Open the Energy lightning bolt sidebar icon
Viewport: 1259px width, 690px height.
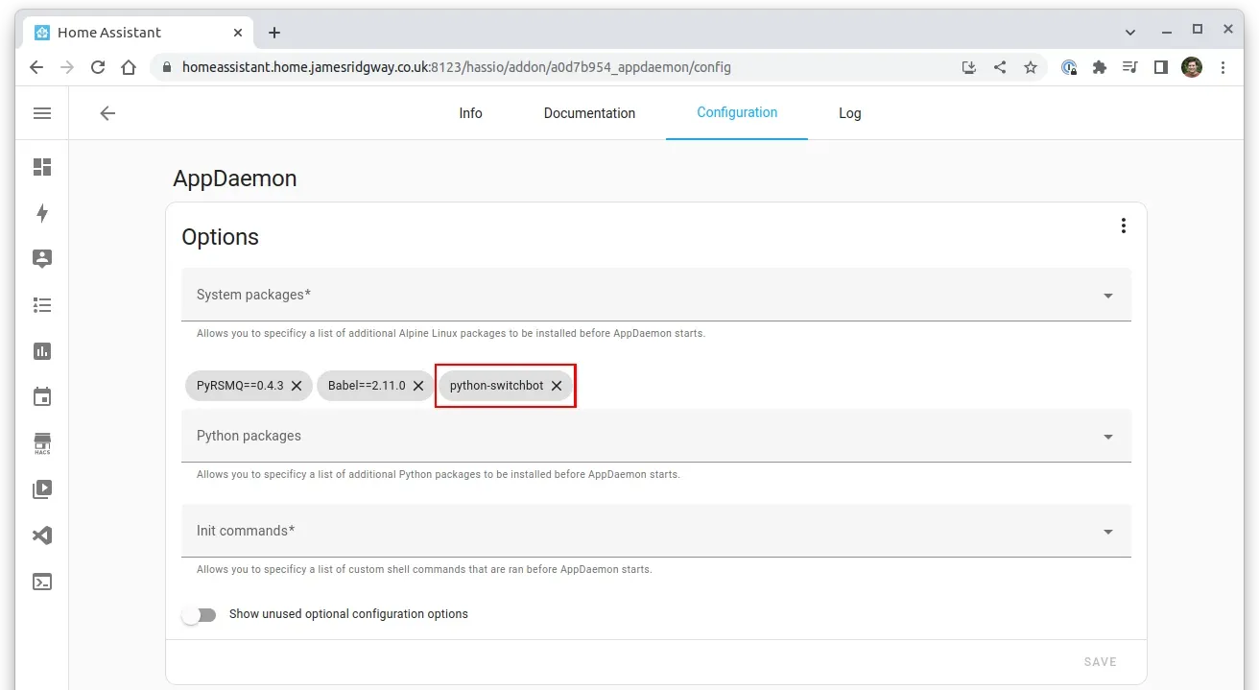pos(42,213)
